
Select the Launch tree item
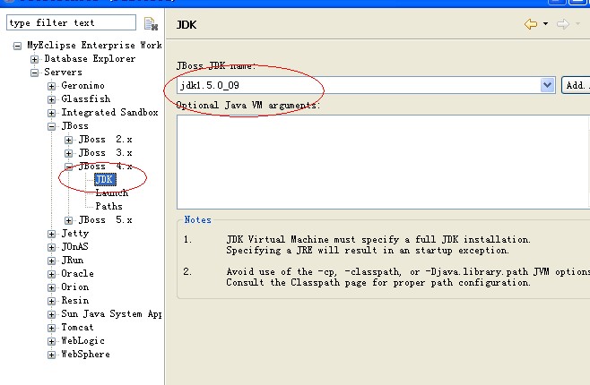click(112, 193)
